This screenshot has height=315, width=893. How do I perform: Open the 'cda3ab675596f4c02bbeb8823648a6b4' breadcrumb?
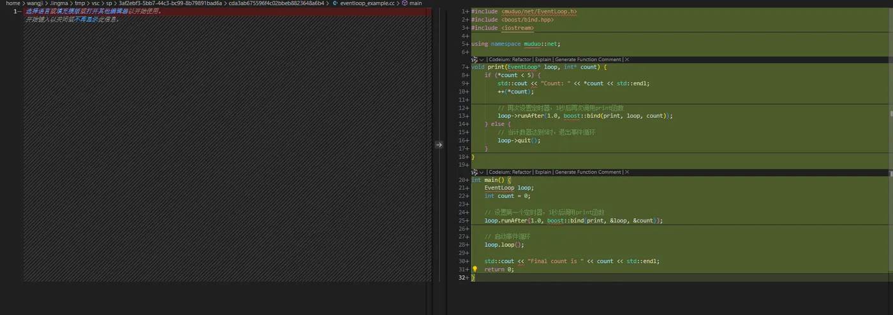tap(277, 3)
